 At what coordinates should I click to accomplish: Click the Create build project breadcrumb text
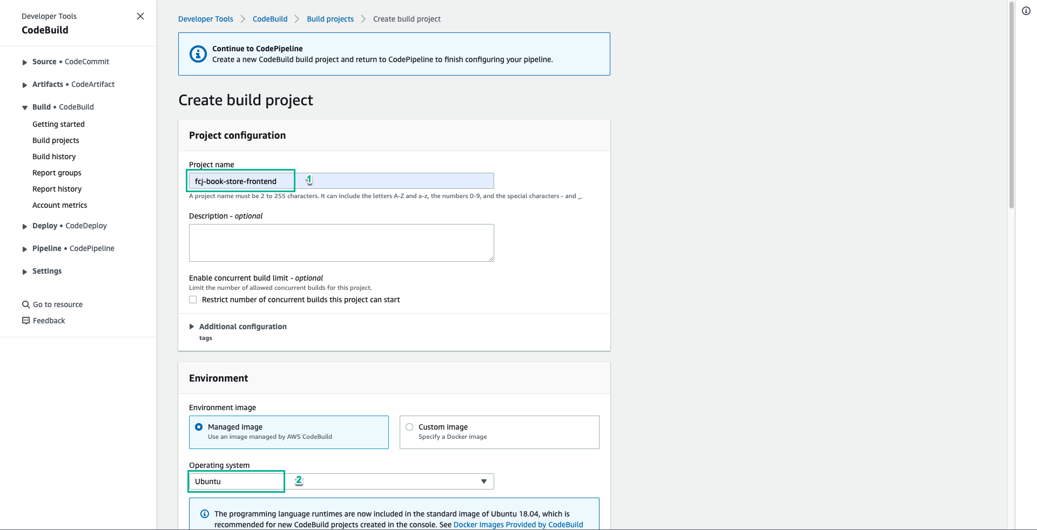point(407,19)
